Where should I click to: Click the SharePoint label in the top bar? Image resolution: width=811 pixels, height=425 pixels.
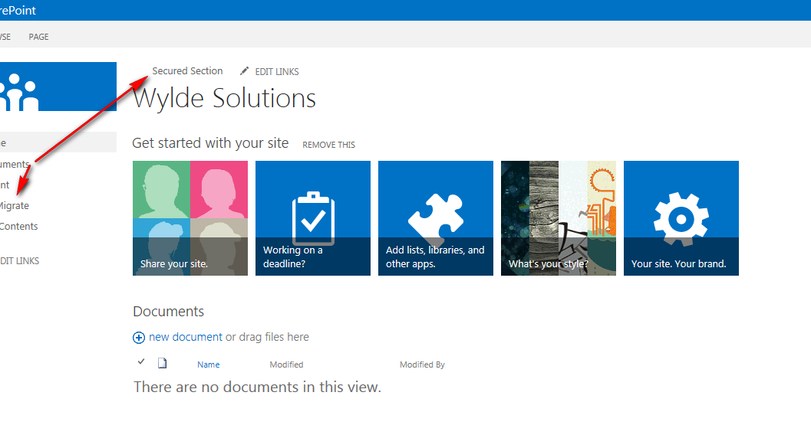[18, 10]
